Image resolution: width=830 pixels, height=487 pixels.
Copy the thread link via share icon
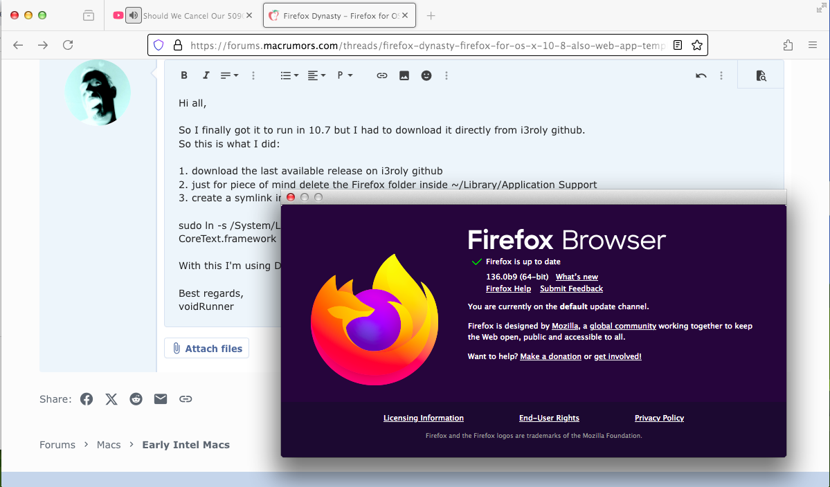pyautogui.click(x=186, y=399)
